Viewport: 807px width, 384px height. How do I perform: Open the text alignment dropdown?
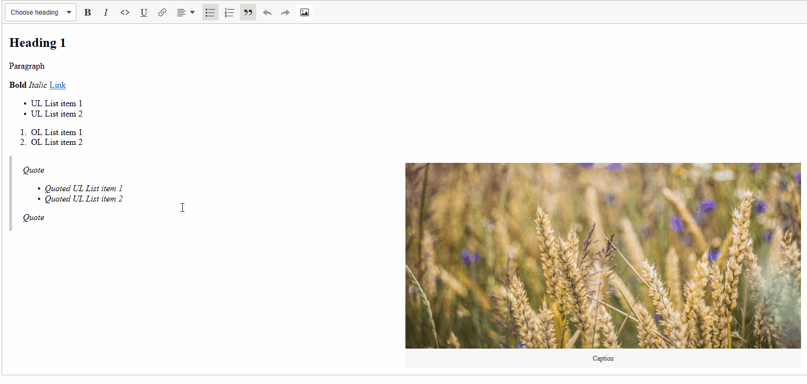coord(186,13)
